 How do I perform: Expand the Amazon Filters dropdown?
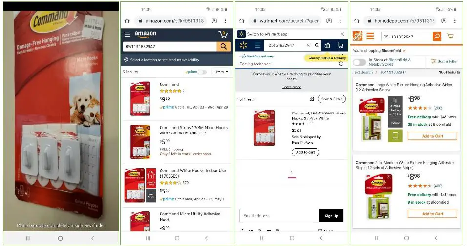221,72
